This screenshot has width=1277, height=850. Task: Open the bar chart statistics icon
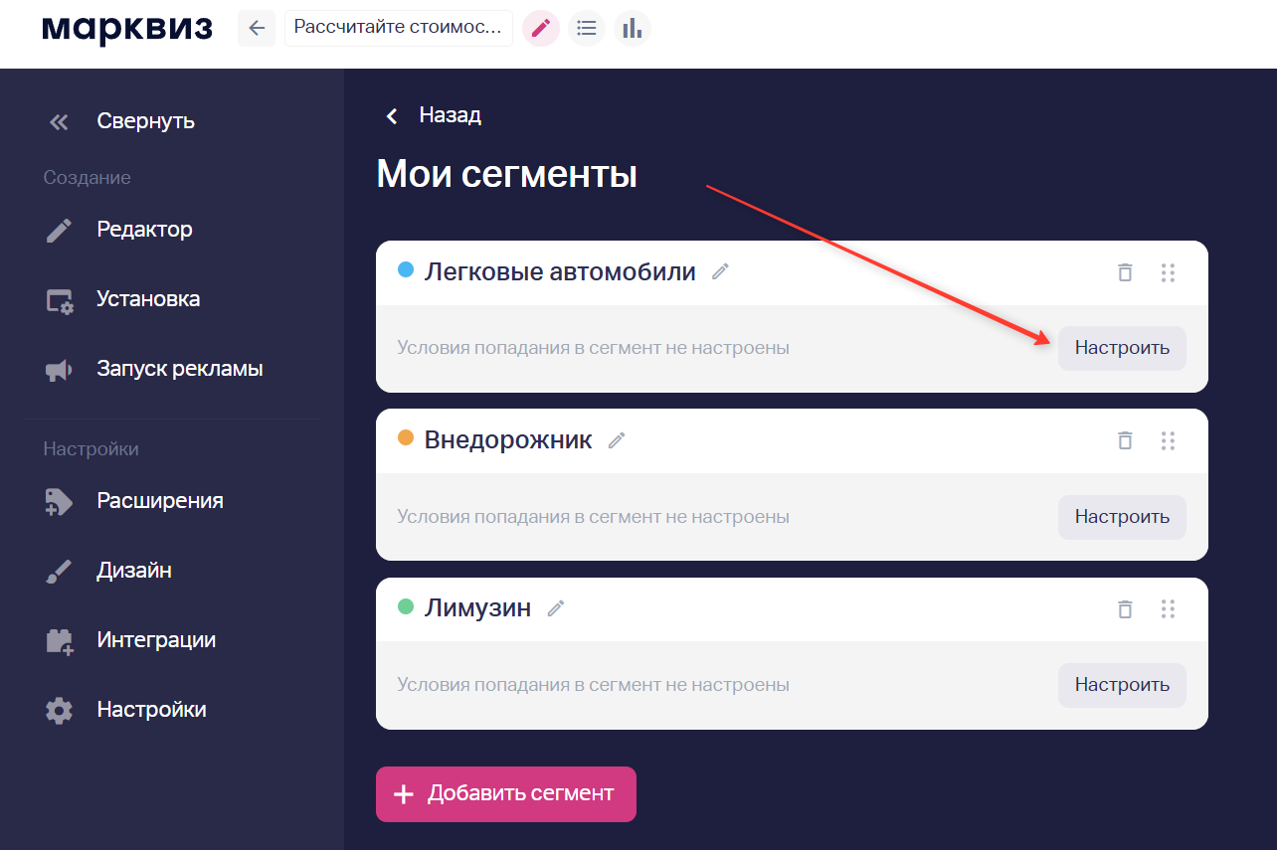[633, 28]
